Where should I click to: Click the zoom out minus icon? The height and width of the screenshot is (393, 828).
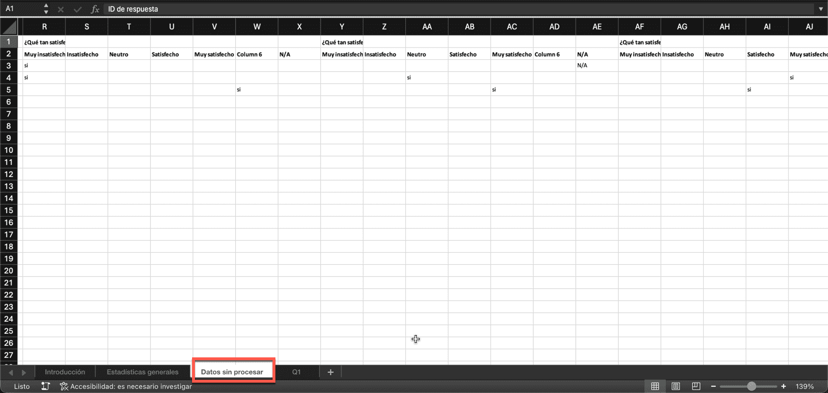click(x=714, y=387)
